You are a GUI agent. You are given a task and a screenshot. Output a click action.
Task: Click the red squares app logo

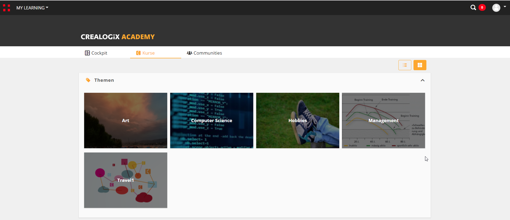[6, 8]
